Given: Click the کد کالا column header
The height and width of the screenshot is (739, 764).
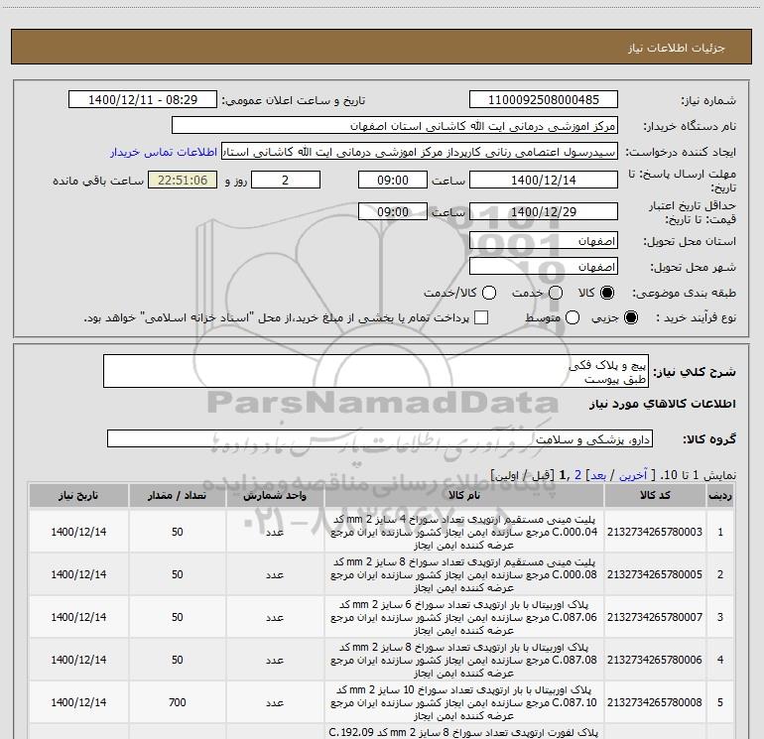Looking at the screenshot, I should click(x=655, y=495).
